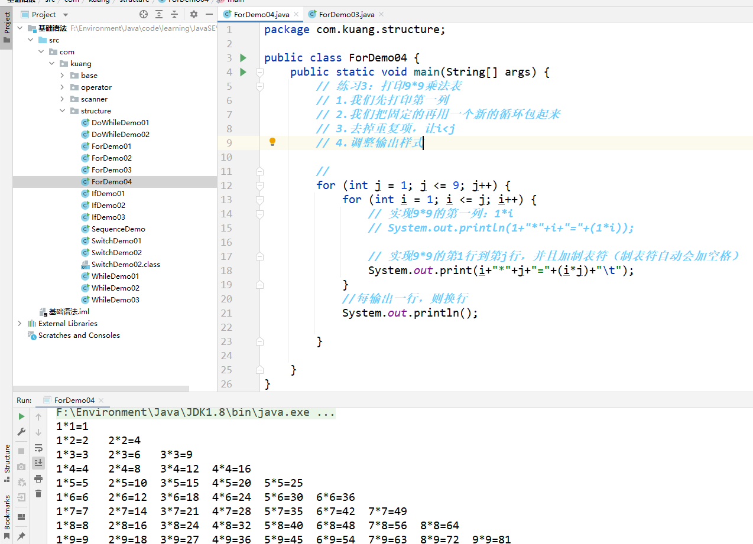Select ForDemo04 in project tree
Screen dimensions: 753x544
pyautogui.click(x=115, y=182)
